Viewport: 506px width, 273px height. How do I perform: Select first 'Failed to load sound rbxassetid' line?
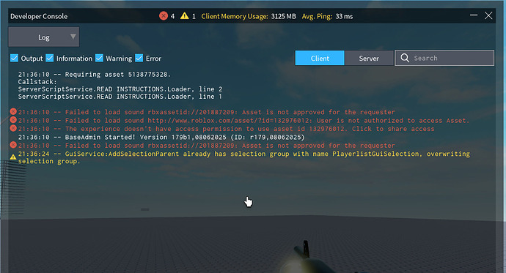pyautogui.click(x=207, y=112)
